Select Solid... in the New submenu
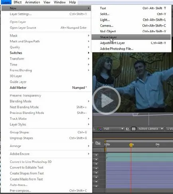Screen dimensions: 173x194 131,14
